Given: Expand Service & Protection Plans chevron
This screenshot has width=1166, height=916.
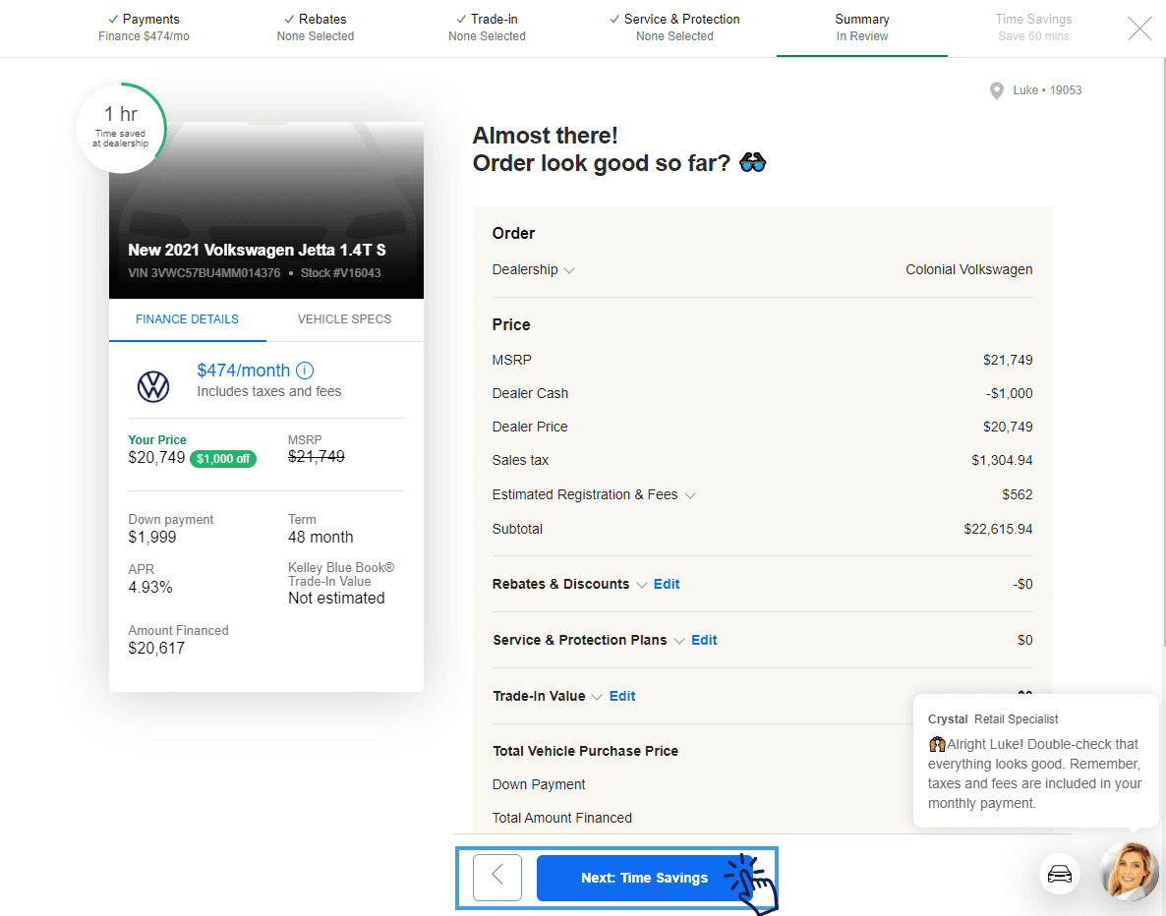Looking at the screenshot, I should [679, 641].
